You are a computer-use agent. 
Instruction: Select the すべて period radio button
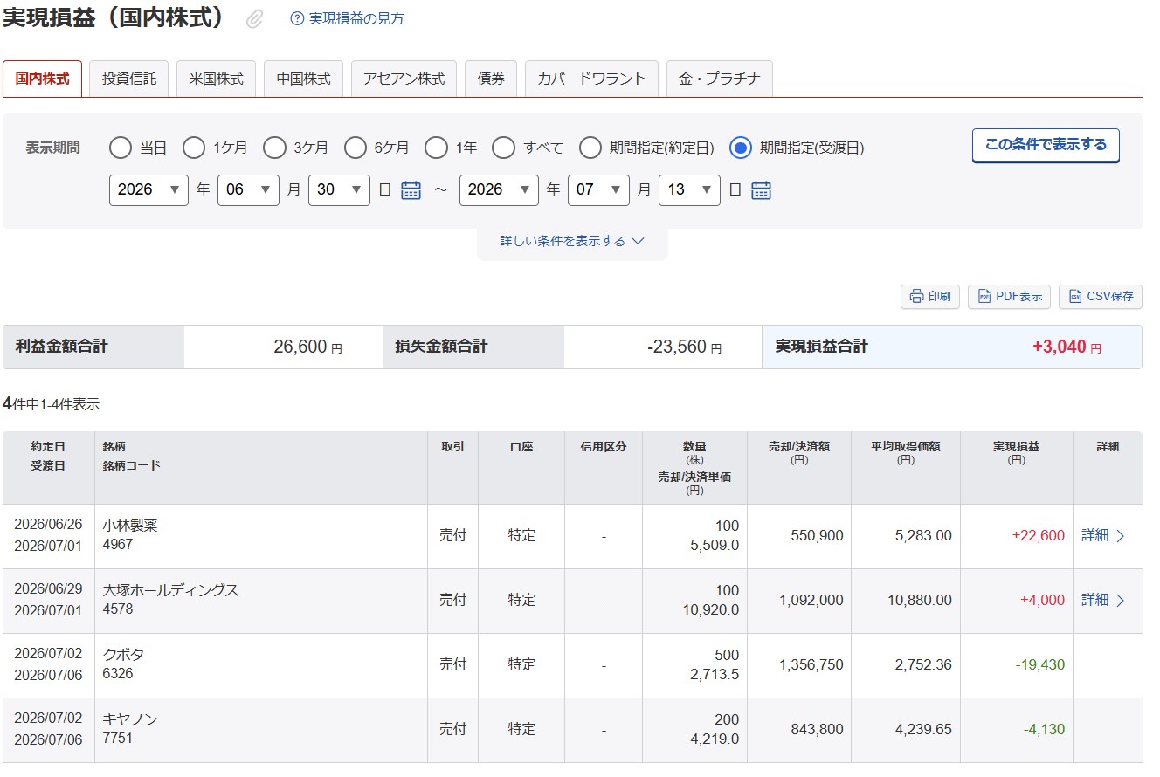point(503,148)
